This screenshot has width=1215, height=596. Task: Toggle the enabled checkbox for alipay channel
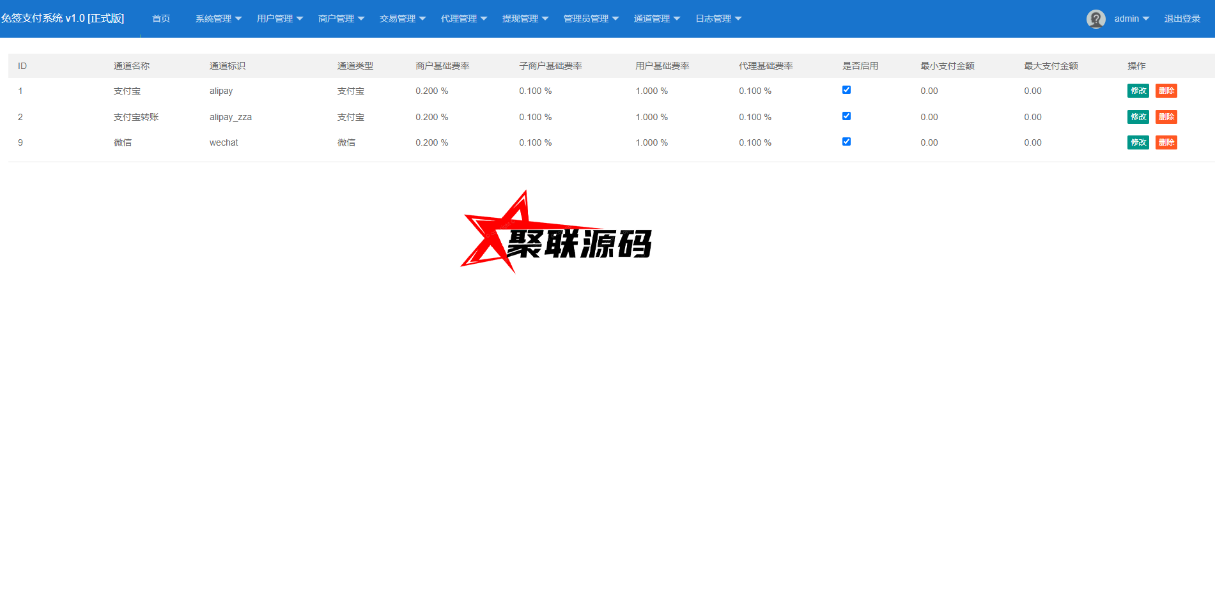click(x=846, y=90)
